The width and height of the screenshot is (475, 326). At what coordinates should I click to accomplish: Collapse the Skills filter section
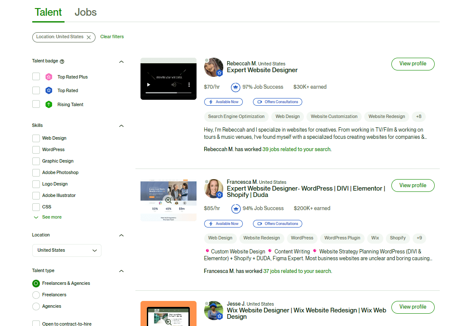point(121,126)
